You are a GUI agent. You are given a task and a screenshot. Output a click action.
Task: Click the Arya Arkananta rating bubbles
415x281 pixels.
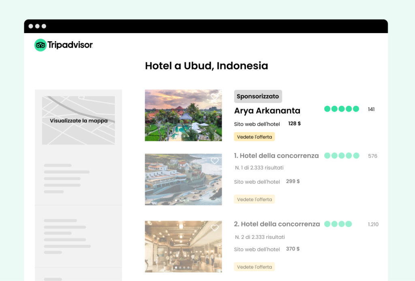(342, 109)
